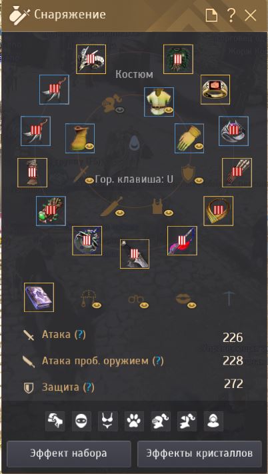Screen dimensions: 268x474
Task: Open the Эффекты кристаллов panel
Action: (199, 453)
